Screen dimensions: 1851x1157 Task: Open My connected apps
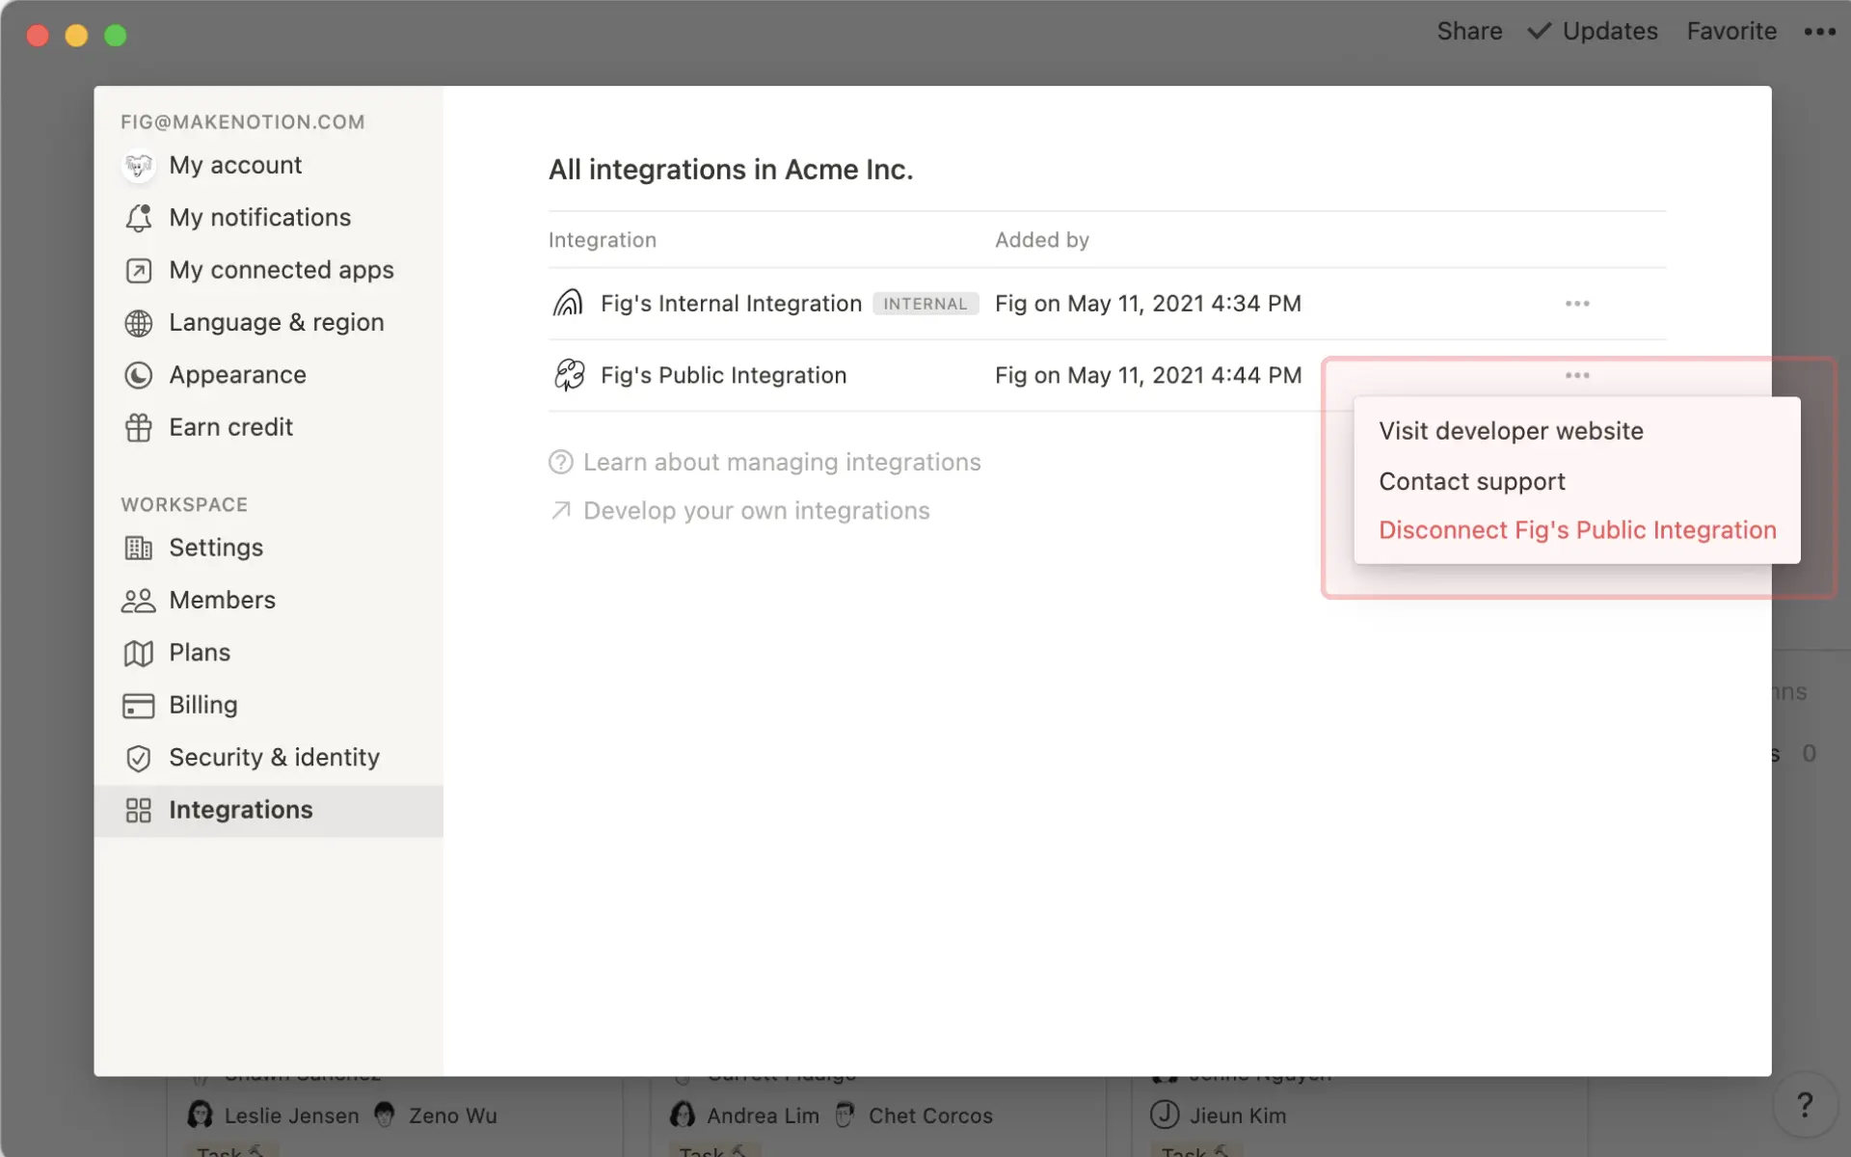pyautogui.click(x=281, y=270)
